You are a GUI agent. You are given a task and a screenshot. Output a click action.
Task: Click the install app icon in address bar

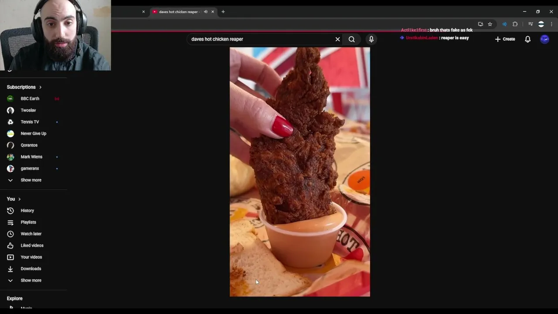480,24
